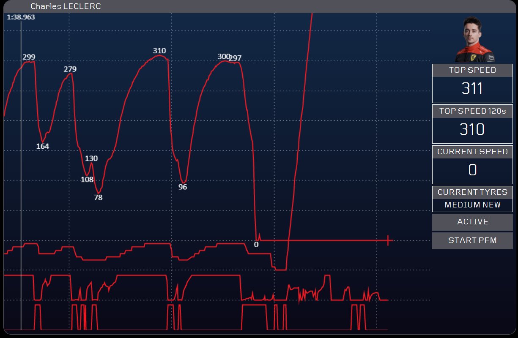Click the 311 top speed value

(x=472, y=89)
